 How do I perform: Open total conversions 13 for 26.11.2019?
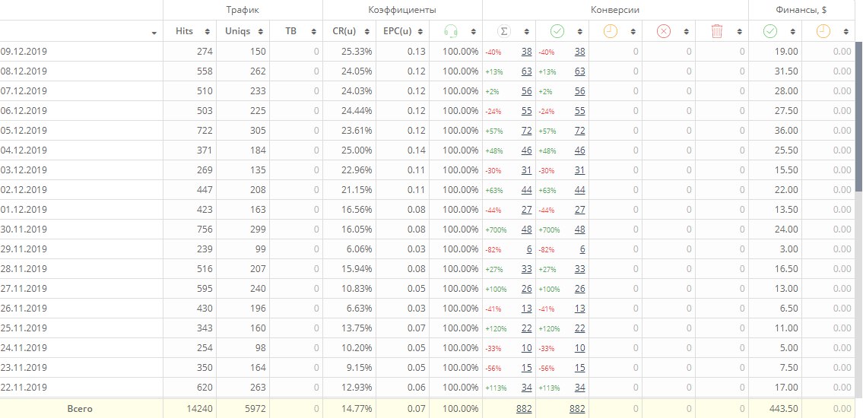point(527,309)
